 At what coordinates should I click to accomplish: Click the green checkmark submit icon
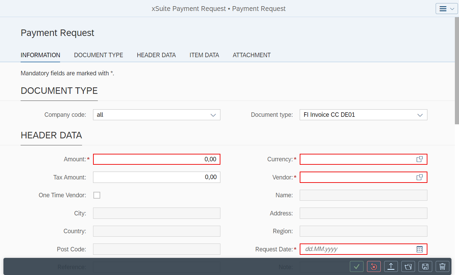(x=357, y=266)
